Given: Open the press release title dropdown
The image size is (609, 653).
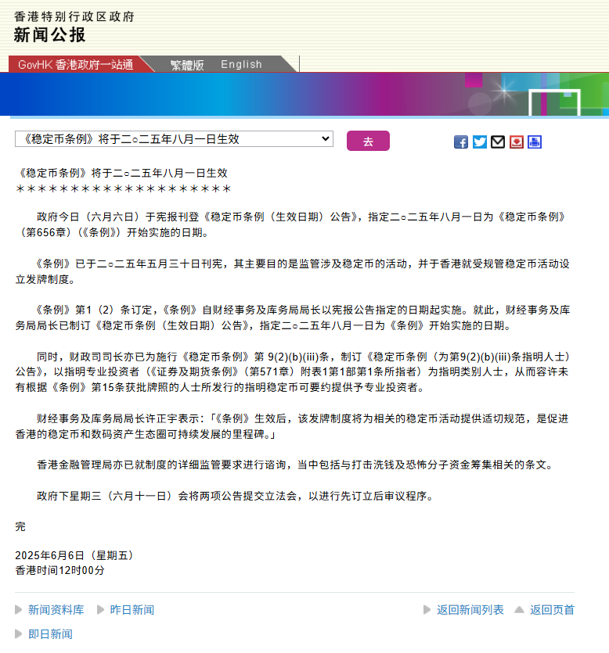Looking at the screenshot, I should (x=174, y=139).
